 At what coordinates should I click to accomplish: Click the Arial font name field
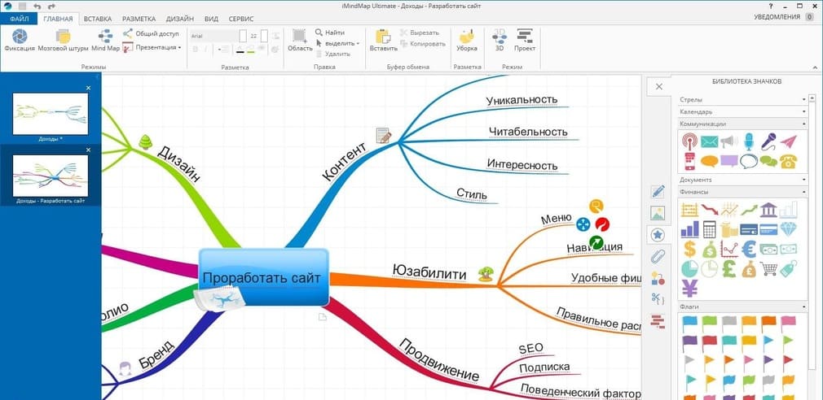[213, 36]
